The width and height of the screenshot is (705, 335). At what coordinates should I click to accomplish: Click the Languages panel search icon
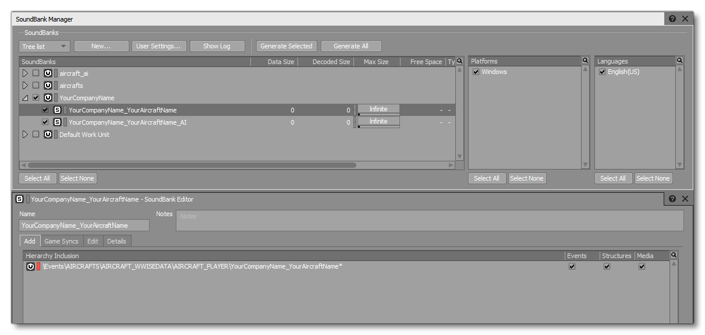[679, 61]
